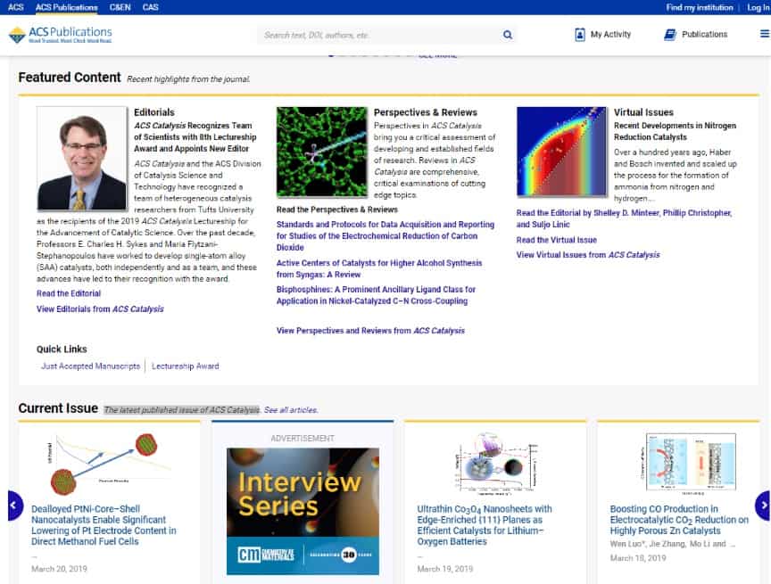The height and width of the screenshot is (584, 771).
Task: Click the Interview Series advertisement
Action: click(x=303, y=511)
